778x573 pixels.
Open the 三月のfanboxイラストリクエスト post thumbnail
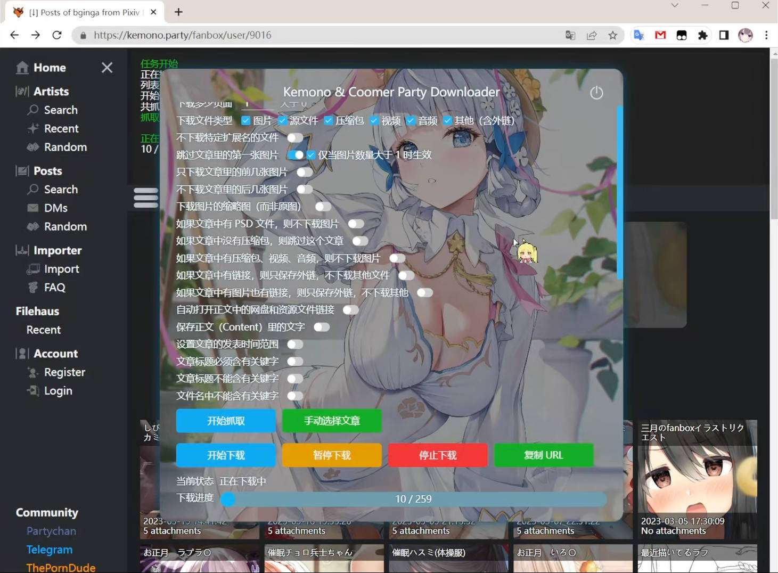[698, 479]
